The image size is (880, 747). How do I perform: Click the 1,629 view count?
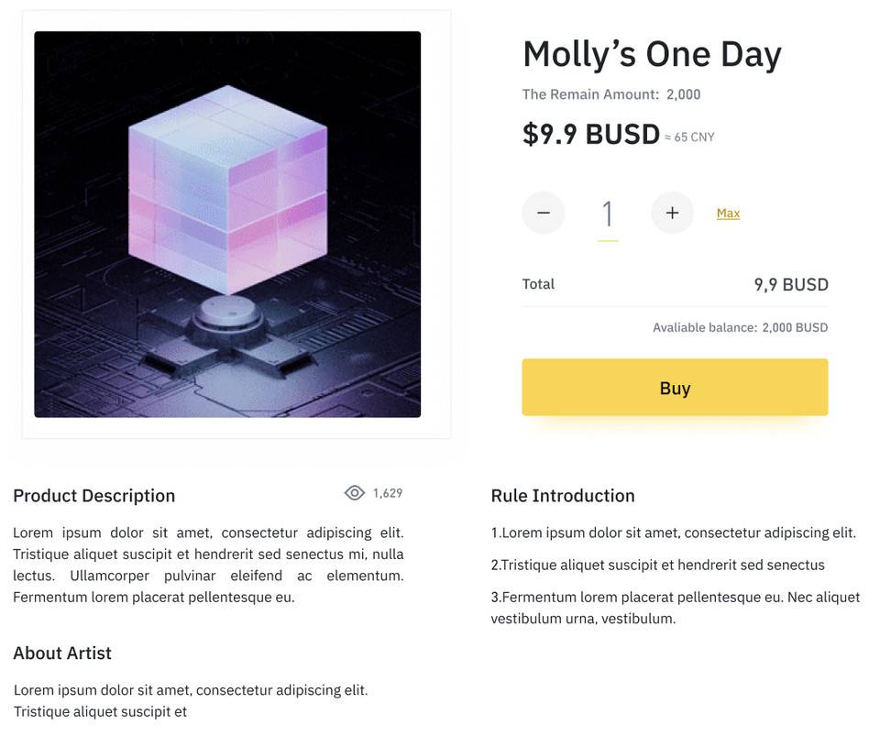click(388, 493)
